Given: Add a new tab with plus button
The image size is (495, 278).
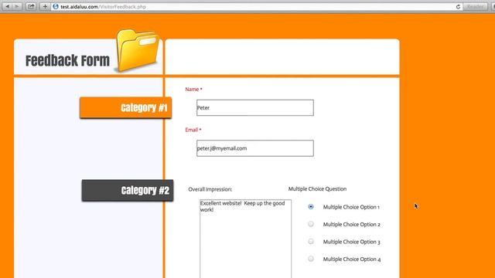Looking at the screenshot, I should 45,6.
